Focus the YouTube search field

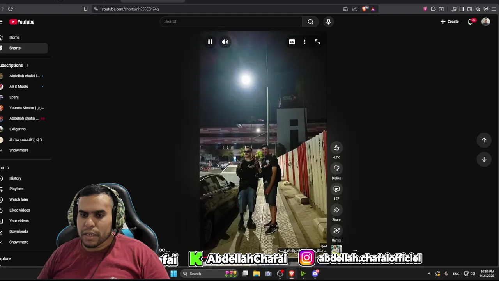[231, 21]
